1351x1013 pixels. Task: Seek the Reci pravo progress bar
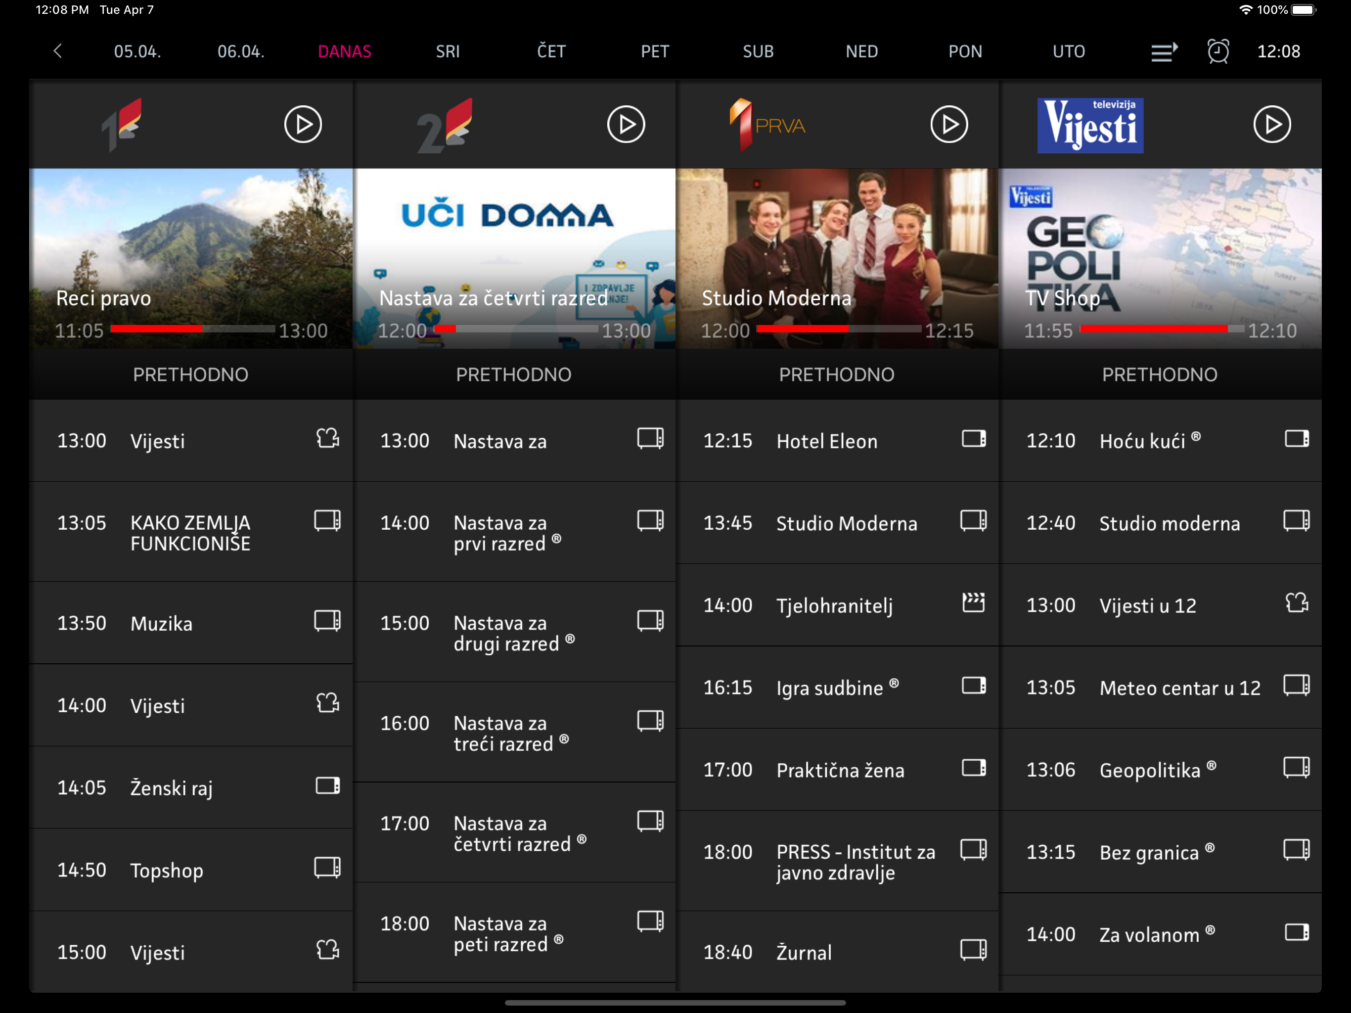[x=192, y=329]
